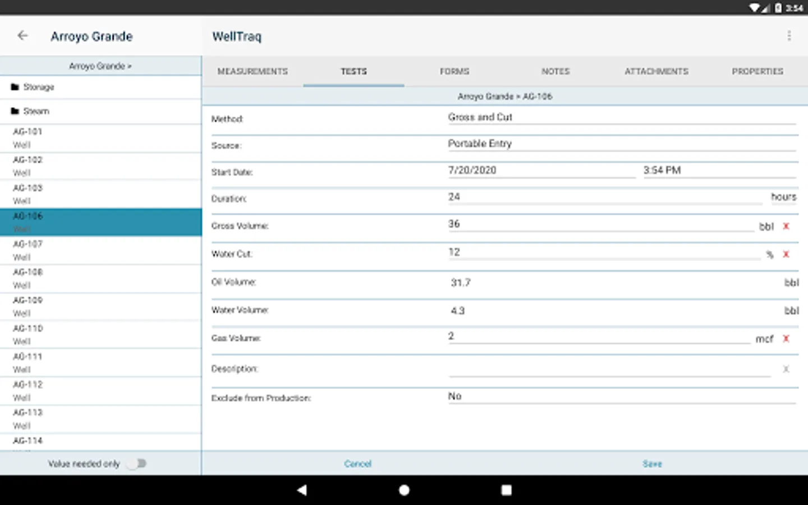Select well AG-107 in the list
Screen dimensions: 808x505
coord(101,250)
